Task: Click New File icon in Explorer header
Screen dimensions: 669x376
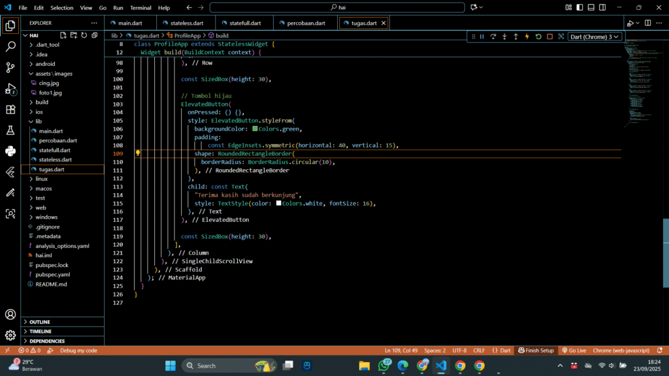Action: click(63, 35)
